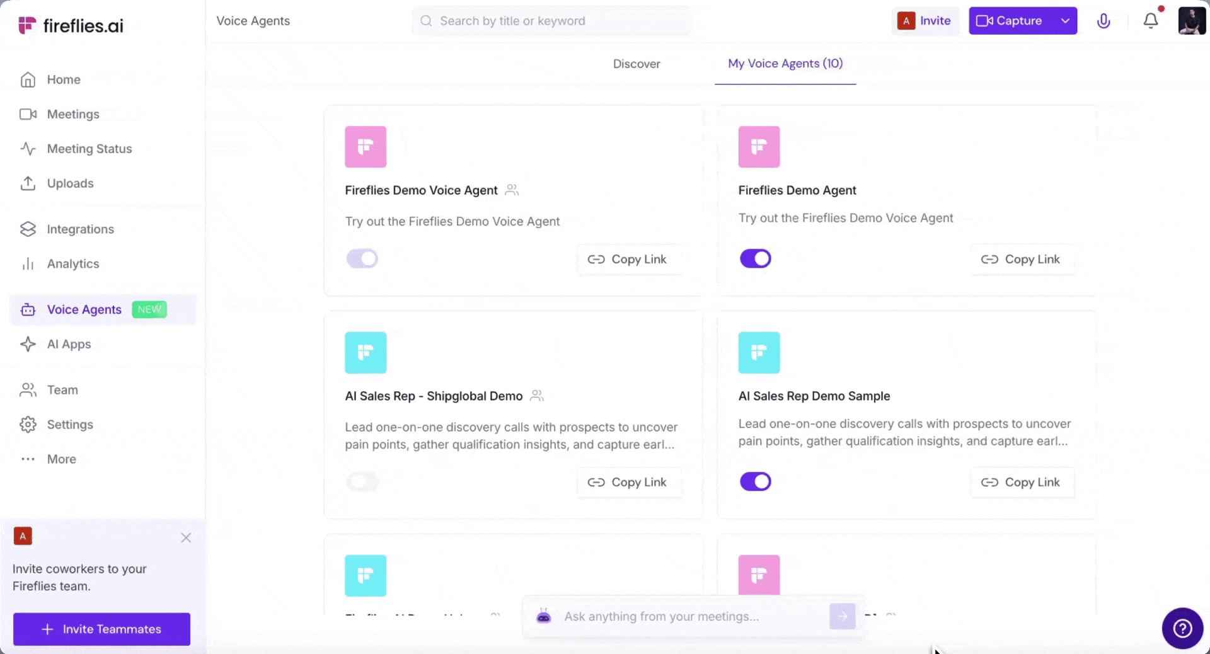The image size is (1210, 654).
Task: Expand the Capture dropdown arrow
Action: 1065,21
